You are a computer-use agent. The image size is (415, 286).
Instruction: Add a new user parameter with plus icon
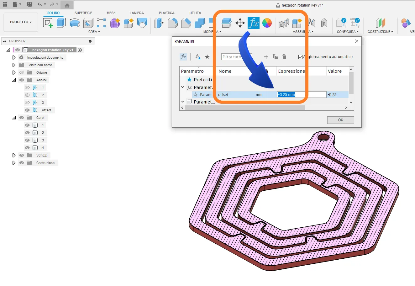click(x=266, y=57)
